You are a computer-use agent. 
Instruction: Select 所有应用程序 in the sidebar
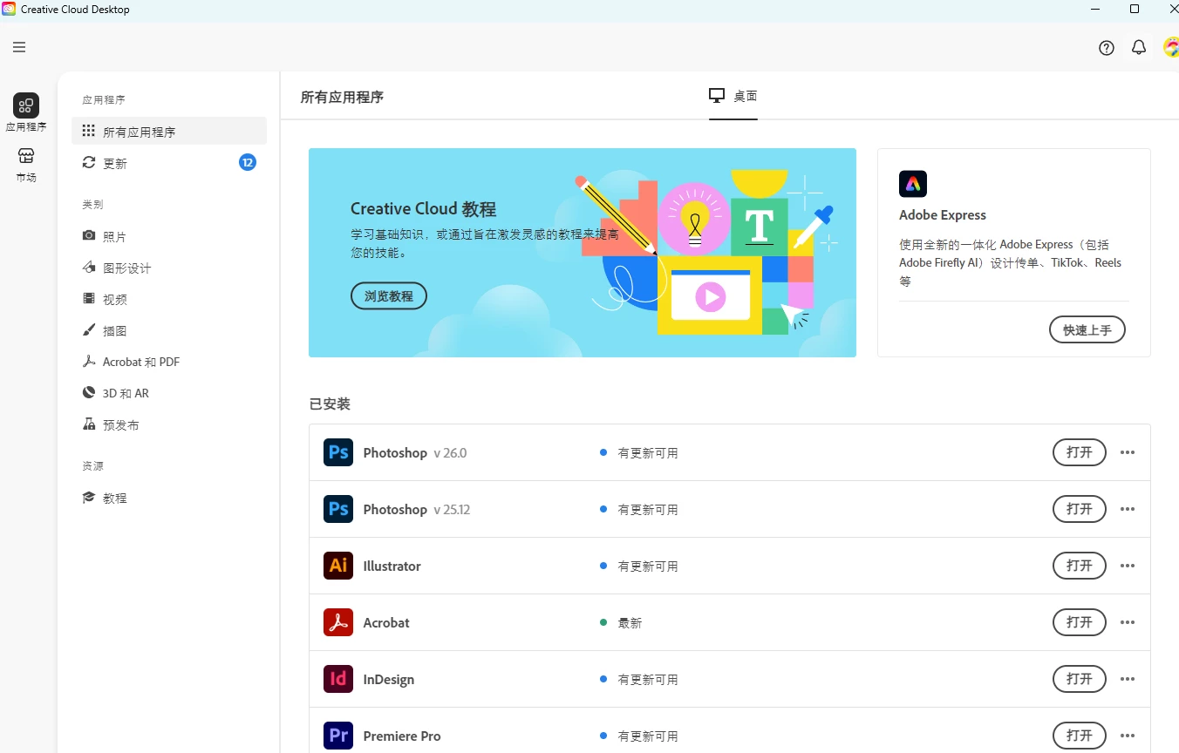pos(169,132)
